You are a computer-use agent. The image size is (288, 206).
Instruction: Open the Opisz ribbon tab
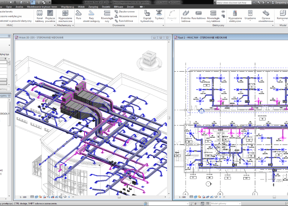(x=9, y=7)
